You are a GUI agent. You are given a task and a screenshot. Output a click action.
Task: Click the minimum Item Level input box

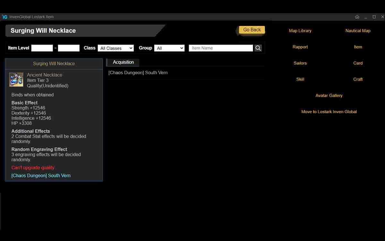[42, 48]
